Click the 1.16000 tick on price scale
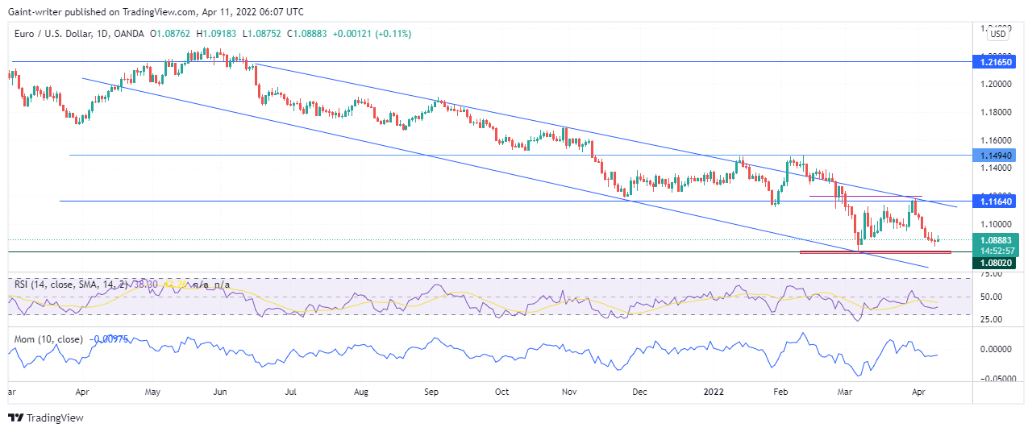1032x432 pixels. click(x=996, y=140)
